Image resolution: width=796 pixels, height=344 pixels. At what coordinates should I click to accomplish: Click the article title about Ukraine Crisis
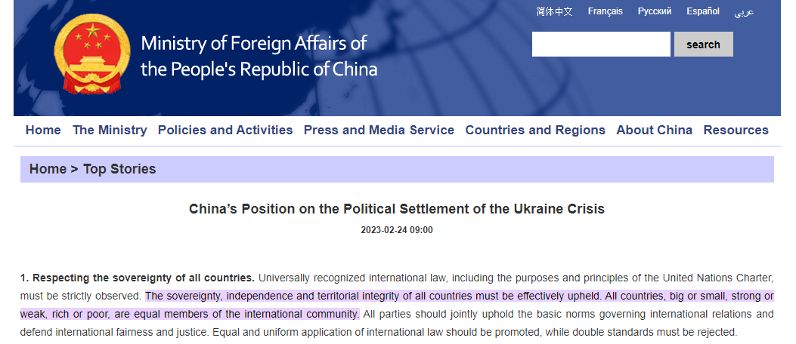point(397,209)
